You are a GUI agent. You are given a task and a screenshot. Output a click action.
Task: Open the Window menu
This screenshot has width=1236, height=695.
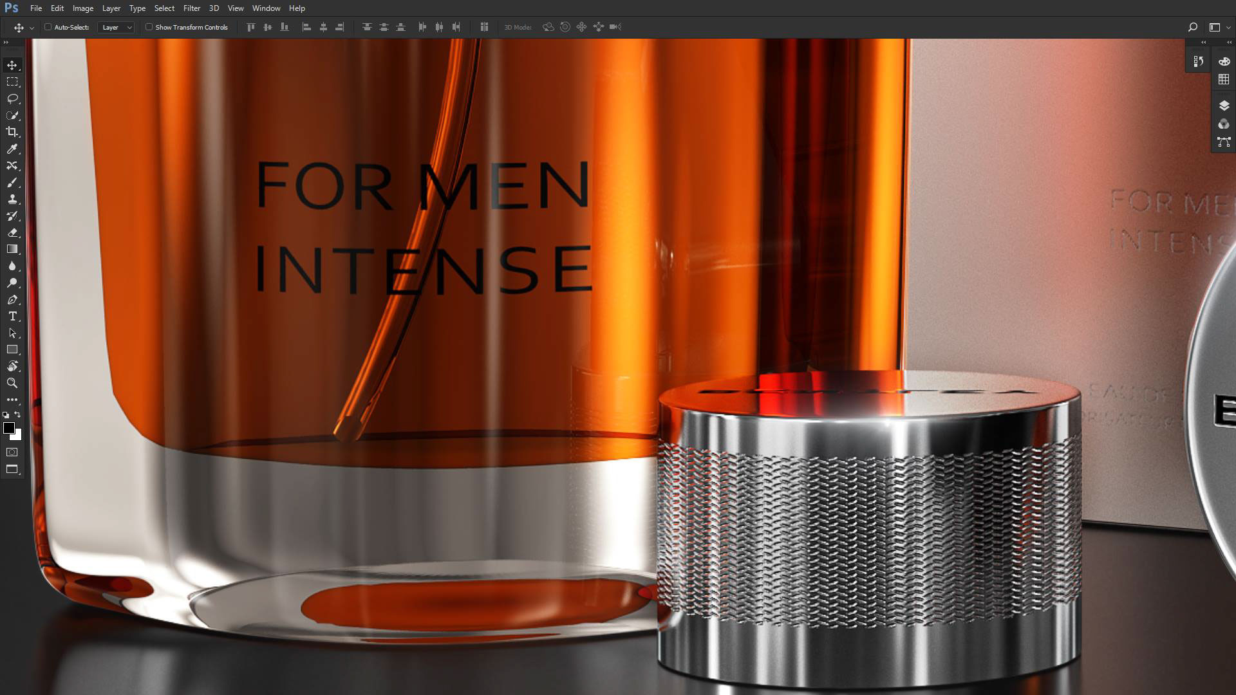(x=266, y=8)
